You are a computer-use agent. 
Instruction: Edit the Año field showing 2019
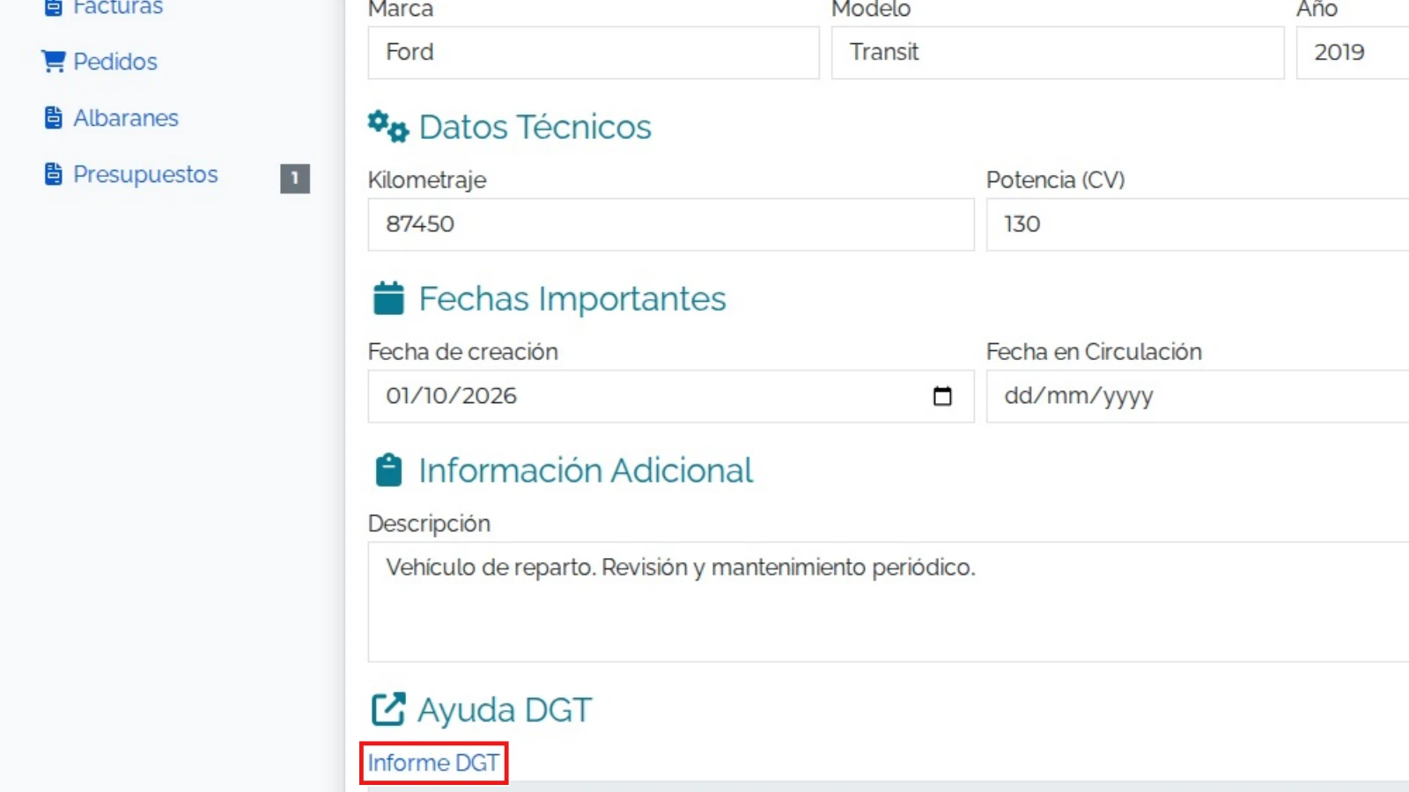pyautogui.click(x=1353, y=53)
